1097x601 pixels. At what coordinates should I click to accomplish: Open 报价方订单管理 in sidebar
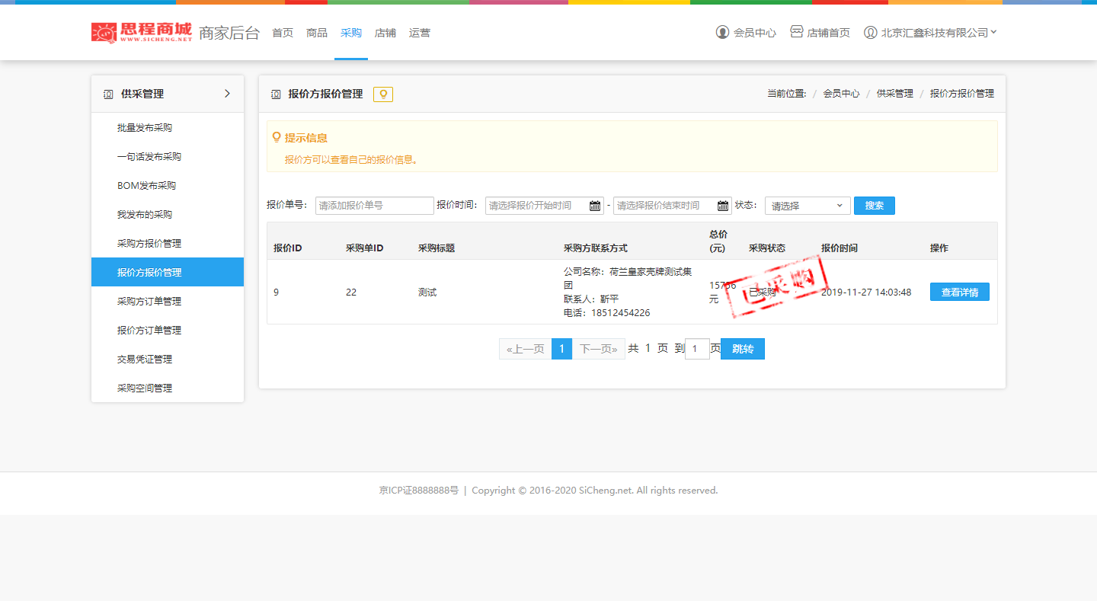(x=168, y=331)
